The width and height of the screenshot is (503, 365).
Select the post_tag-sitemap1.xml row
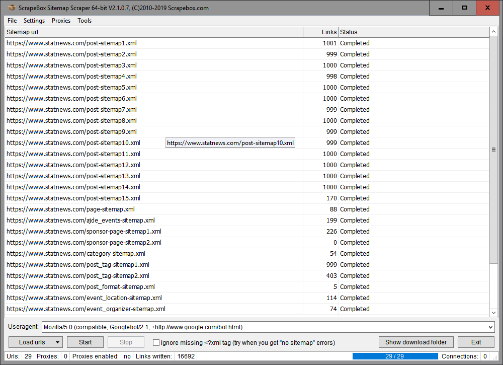coord(247,265)
